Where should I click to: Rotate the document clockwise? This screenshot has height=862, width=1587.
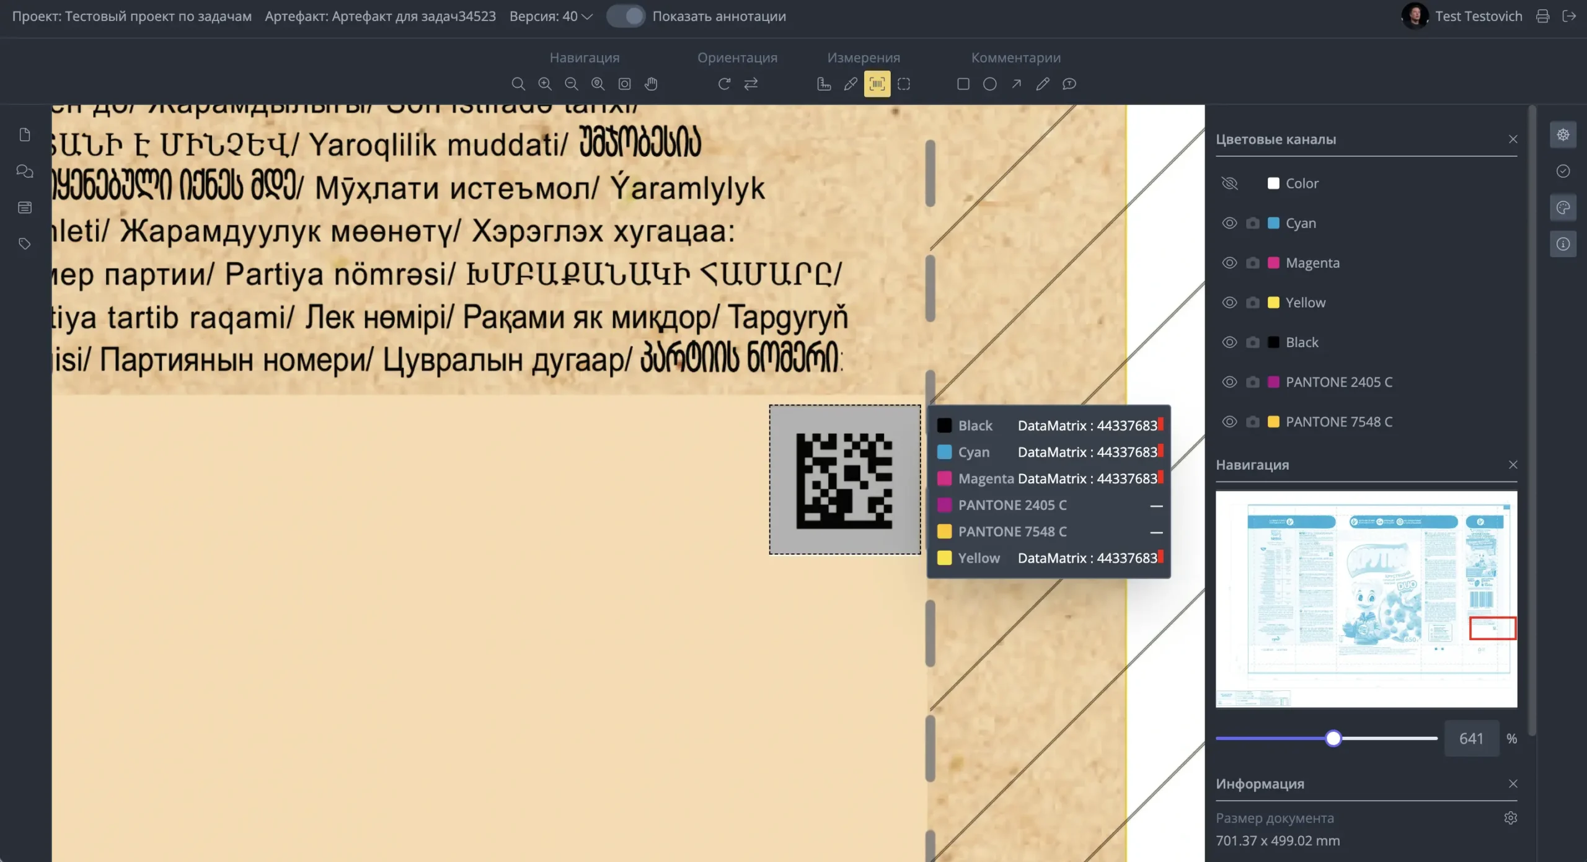click(x=724, y=84)
